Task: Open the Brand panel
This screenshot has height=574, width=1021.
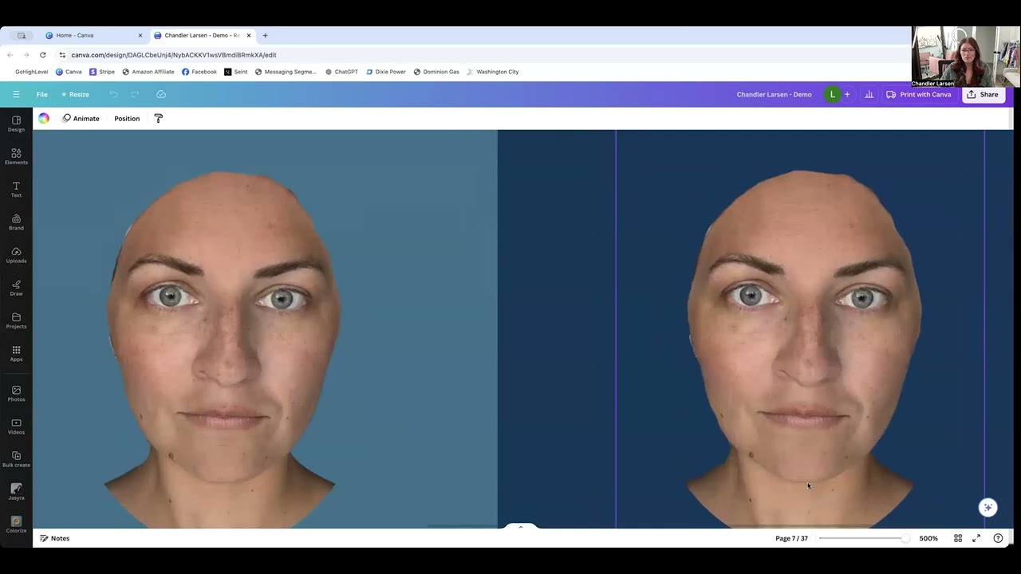Action: click(x=16, y=222)
